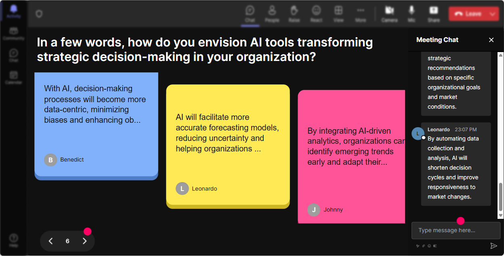Show the People participants list
This screenshot has height=256, width=504.
(272, 14)
